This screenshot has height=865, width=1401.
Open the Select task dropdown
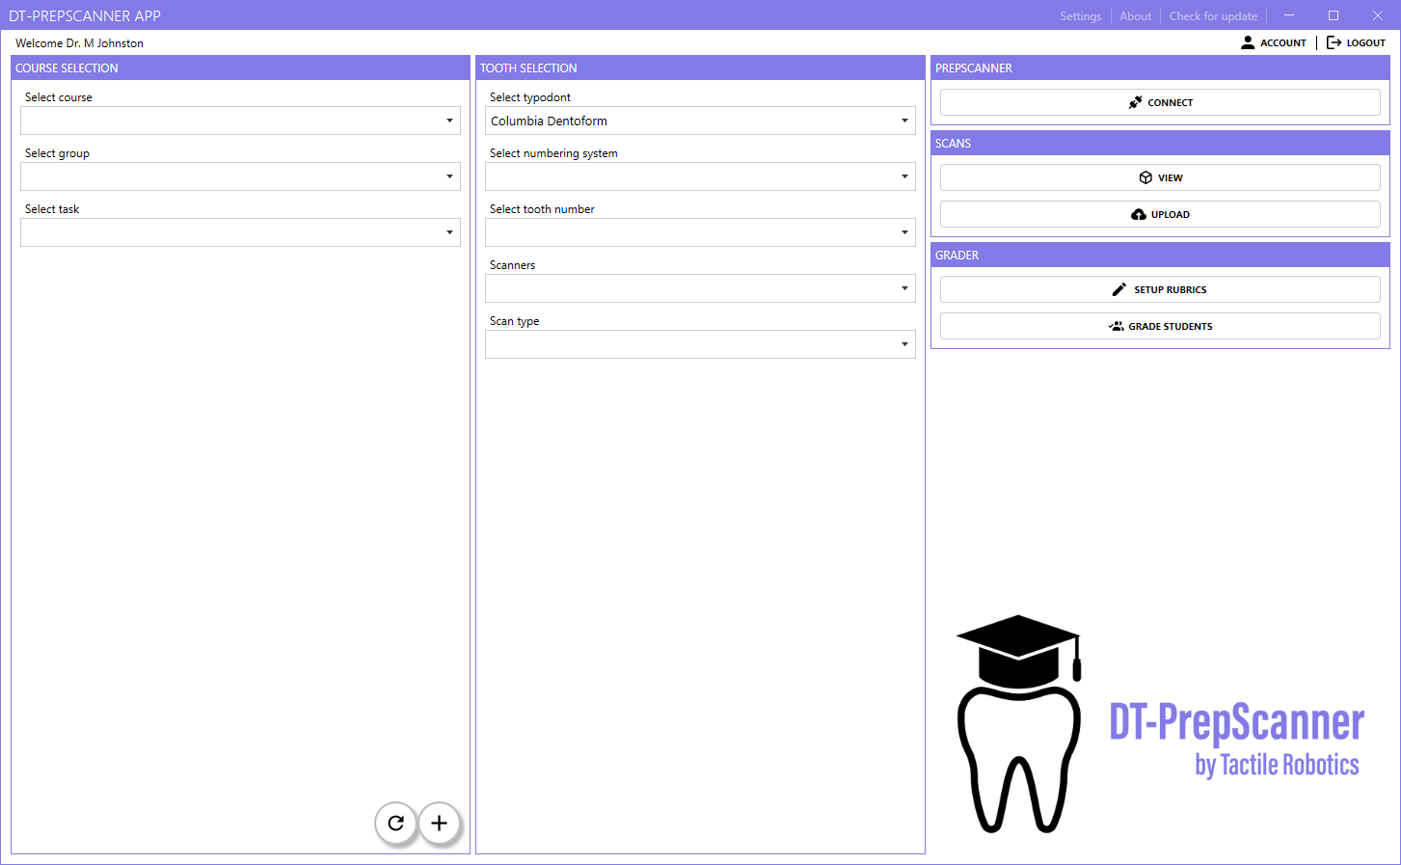240,232
